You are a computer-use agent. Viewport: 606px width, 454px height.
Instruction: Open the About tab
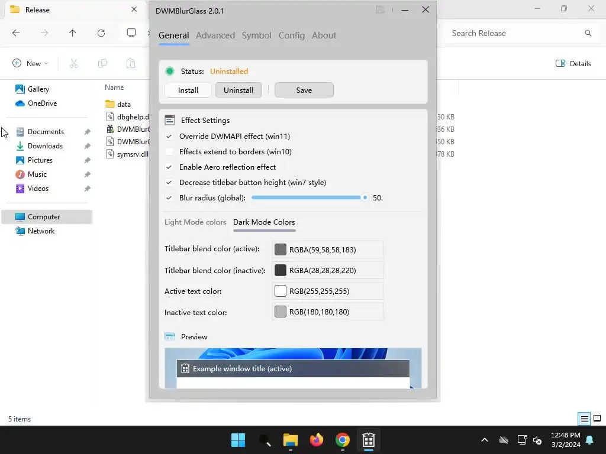pyautogui.click(x=324, y=35)
